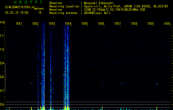This screenshot has height=110, width=173.
Task: Click the Receiving Location label
Action: (64, 6)
